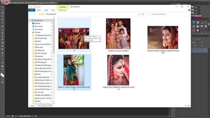Switch to details view in Explorer

(186, 106)
